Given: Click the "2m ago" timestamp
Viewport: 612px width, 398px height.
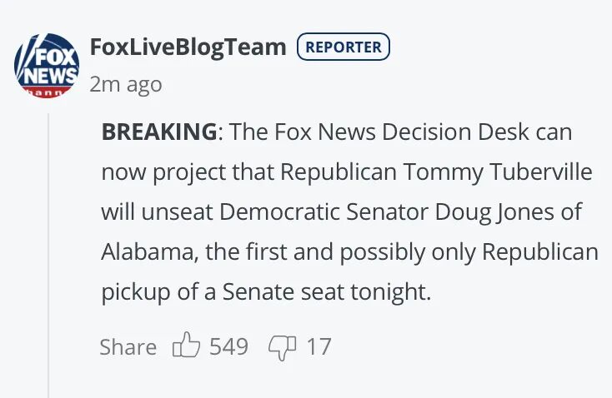Looking at the screenshot, I should (x=125, y=84).
